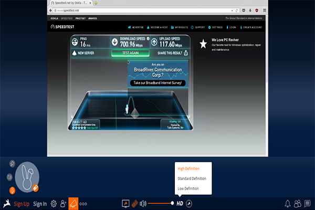315x210 pixels.
Task: Click Create Account
Action: (251, 27)
